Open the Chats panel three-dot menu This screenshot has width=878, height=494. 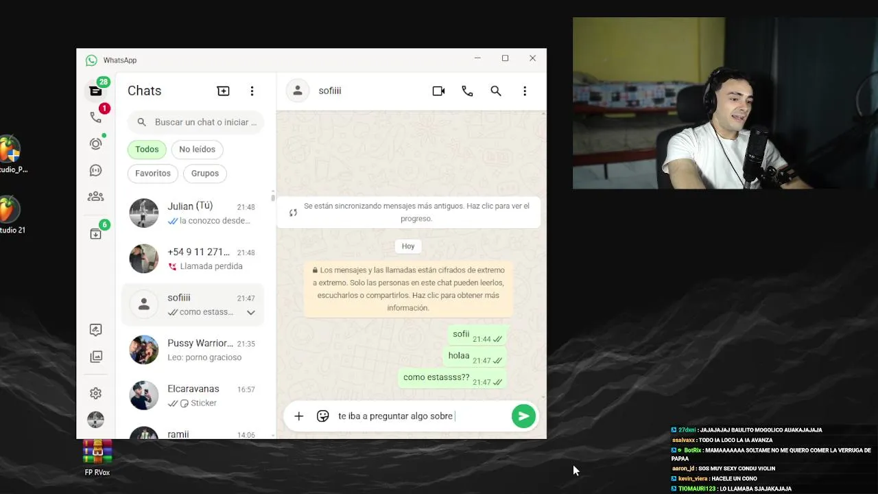(x=252, y=91)
